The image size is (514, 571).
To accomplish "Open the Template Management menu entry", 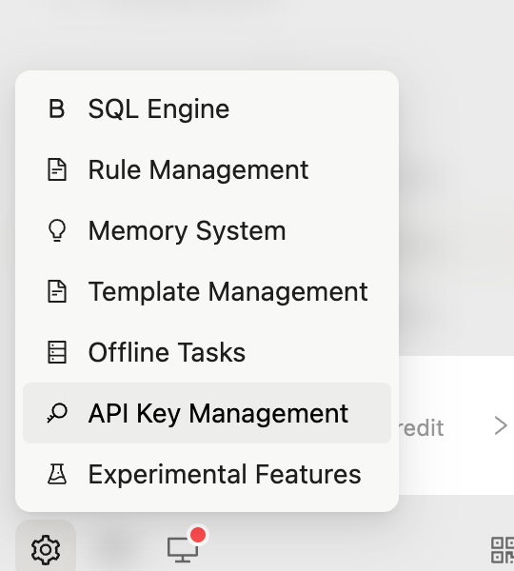I will coord(207,291).
